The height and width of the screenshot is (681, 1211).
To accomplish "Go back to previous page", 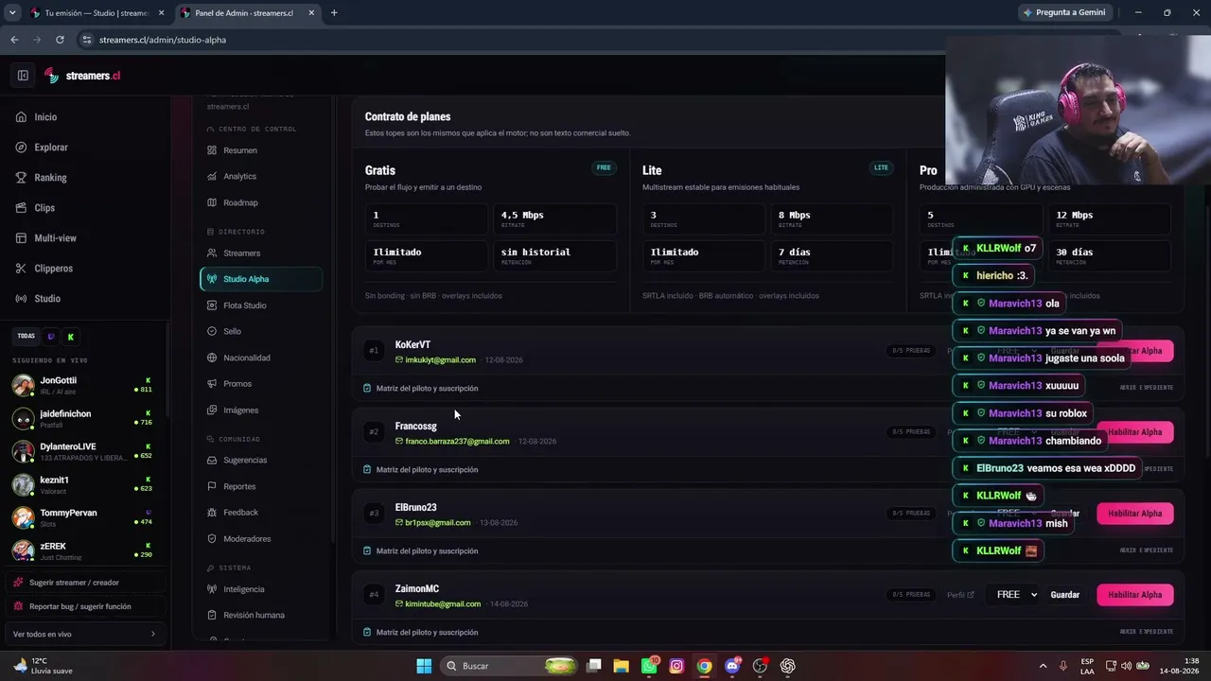I will coord(14,40).
